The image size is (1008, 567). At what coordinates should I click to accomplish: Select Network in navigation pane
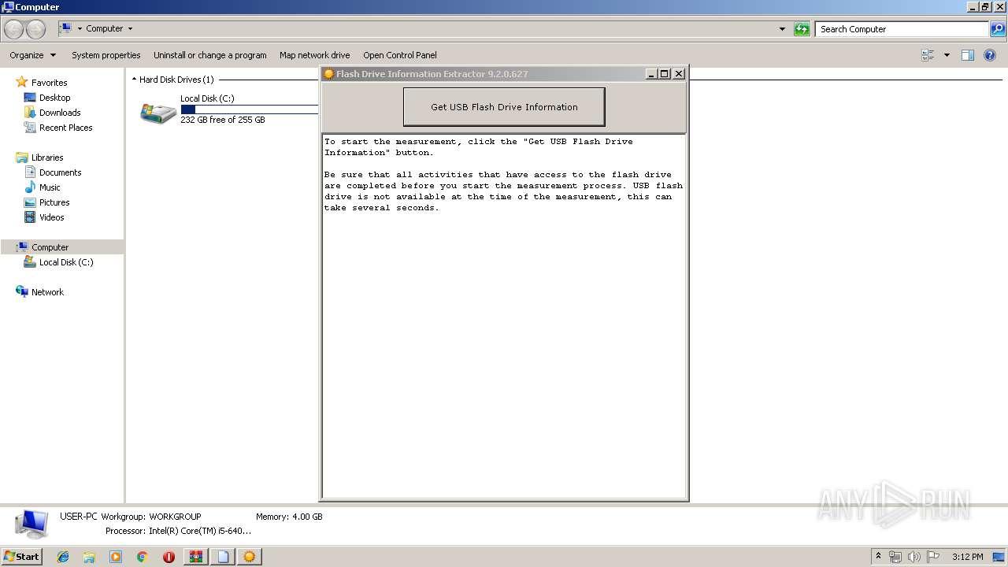[x=47, y=292]
